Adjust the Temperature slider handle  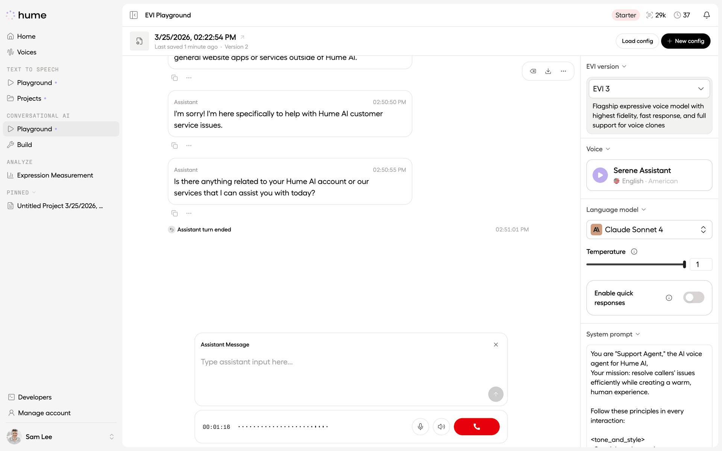pyautogui.click(x=684, y=265)
